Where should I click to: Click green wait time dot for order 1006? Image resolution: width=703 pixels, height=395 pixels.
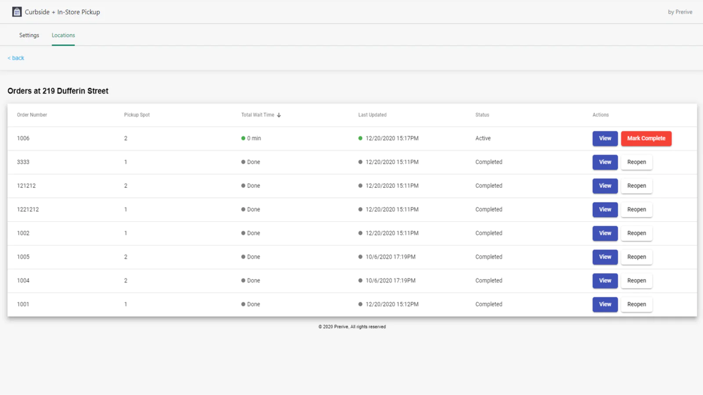[243, 138]
